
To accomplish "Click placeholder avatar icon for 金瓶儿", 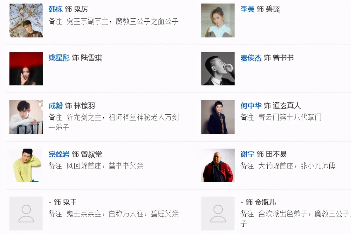I will (x=218, y=214).
